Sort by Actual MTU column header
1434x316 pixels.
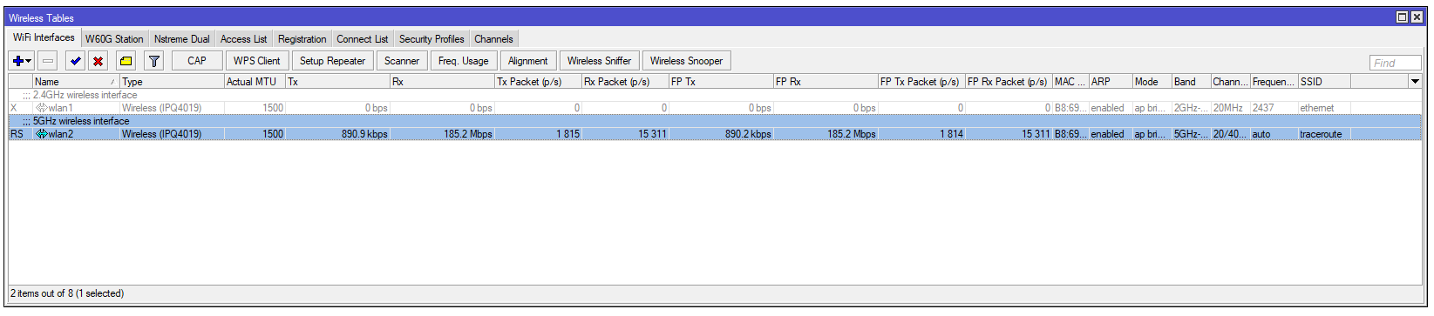pyautogui.click(x=255, y=82)
